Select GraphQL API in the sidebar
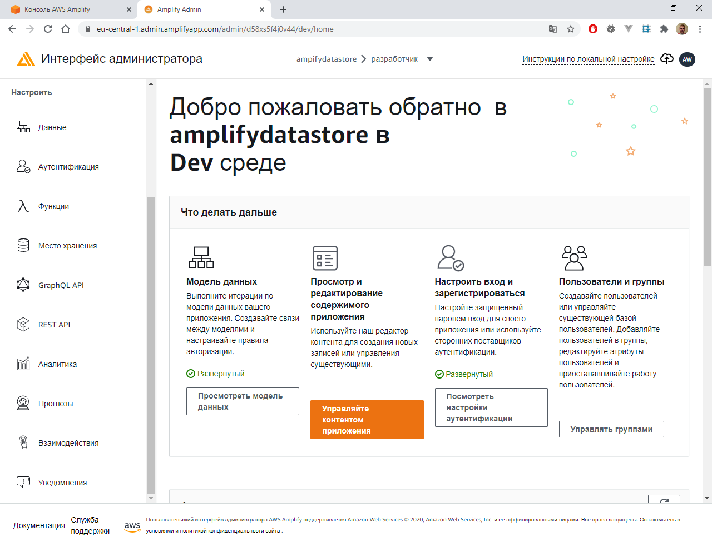The width and height of the screenshot is (712, 547). tap(61, 285)
